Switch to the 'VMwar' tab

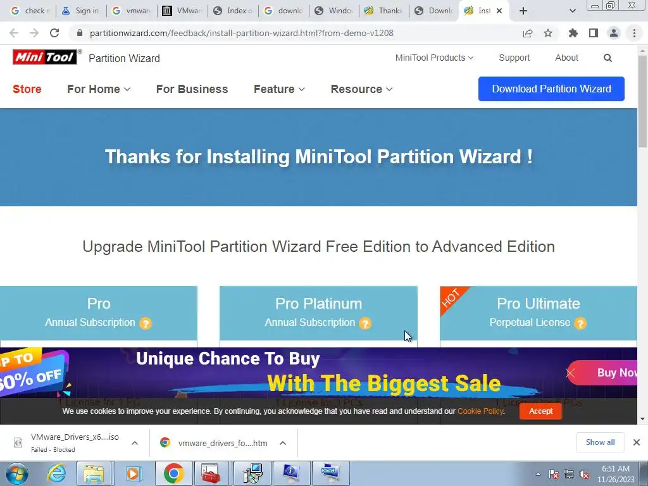click(182, 11)
